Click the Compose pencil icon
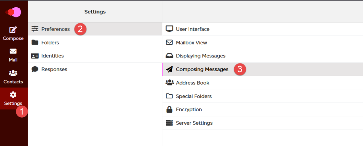 tap(13, 30)
